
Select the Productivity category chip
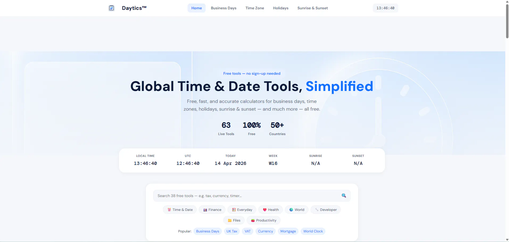coord(263,220)
